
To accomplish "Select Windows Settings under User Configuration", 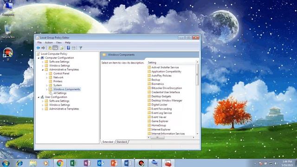I will [59, 105].
